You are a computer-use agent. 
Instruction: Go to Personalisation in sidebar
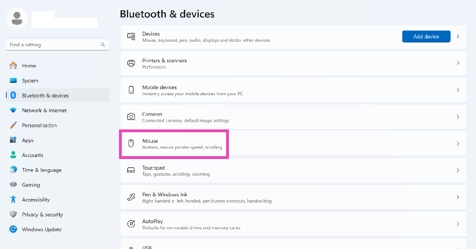coord(39,125)
